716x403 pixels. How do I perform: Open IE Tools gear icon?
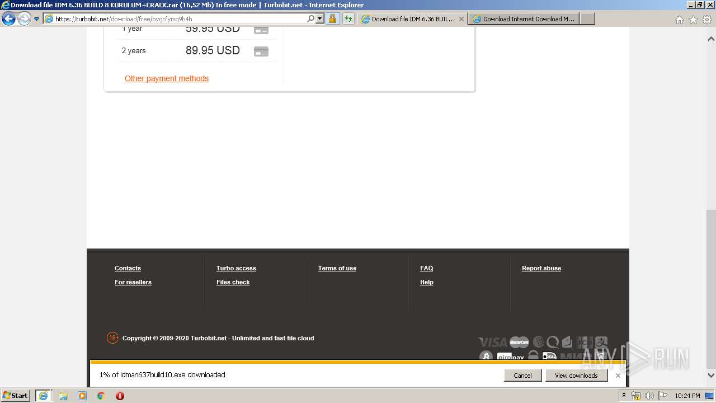pos(707,20)
